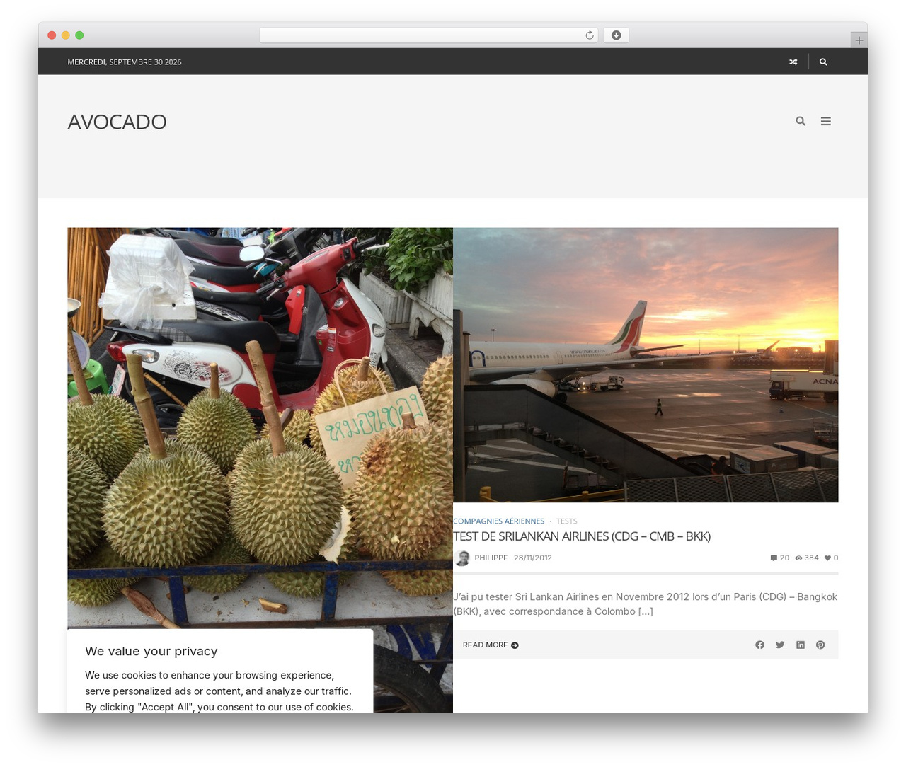Viewport: 906px width, 767px height.
Task: Click the SriLankan airplane sunset image
Action: (x=646, y=365)
